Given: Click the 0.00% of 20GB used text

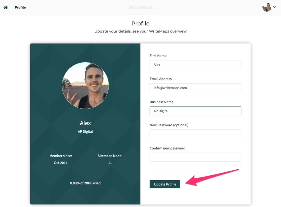Looking at the screenshot, I should [85, 183].
